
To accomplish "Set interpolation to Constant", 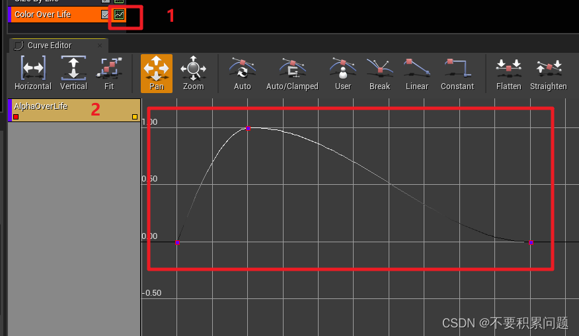I will click(457, 73).
